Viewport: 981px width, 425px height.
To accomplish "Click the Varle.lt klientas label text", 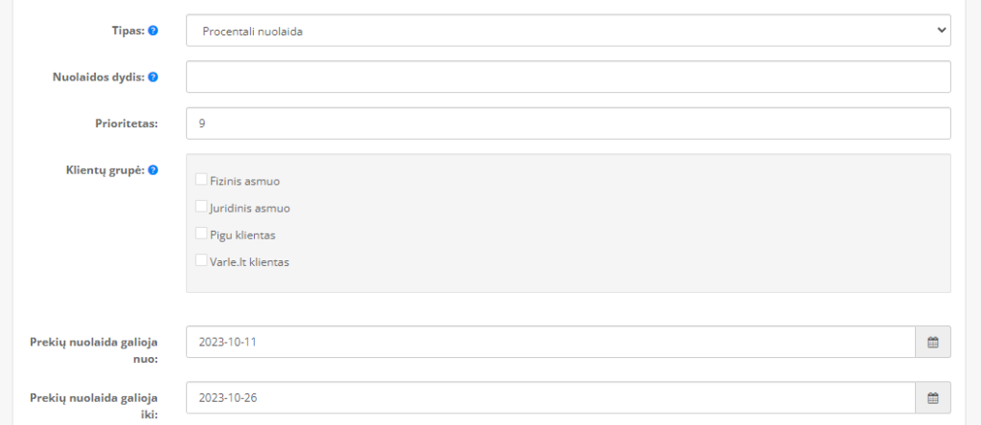I will pyautogui.click(x=250, y=262).
